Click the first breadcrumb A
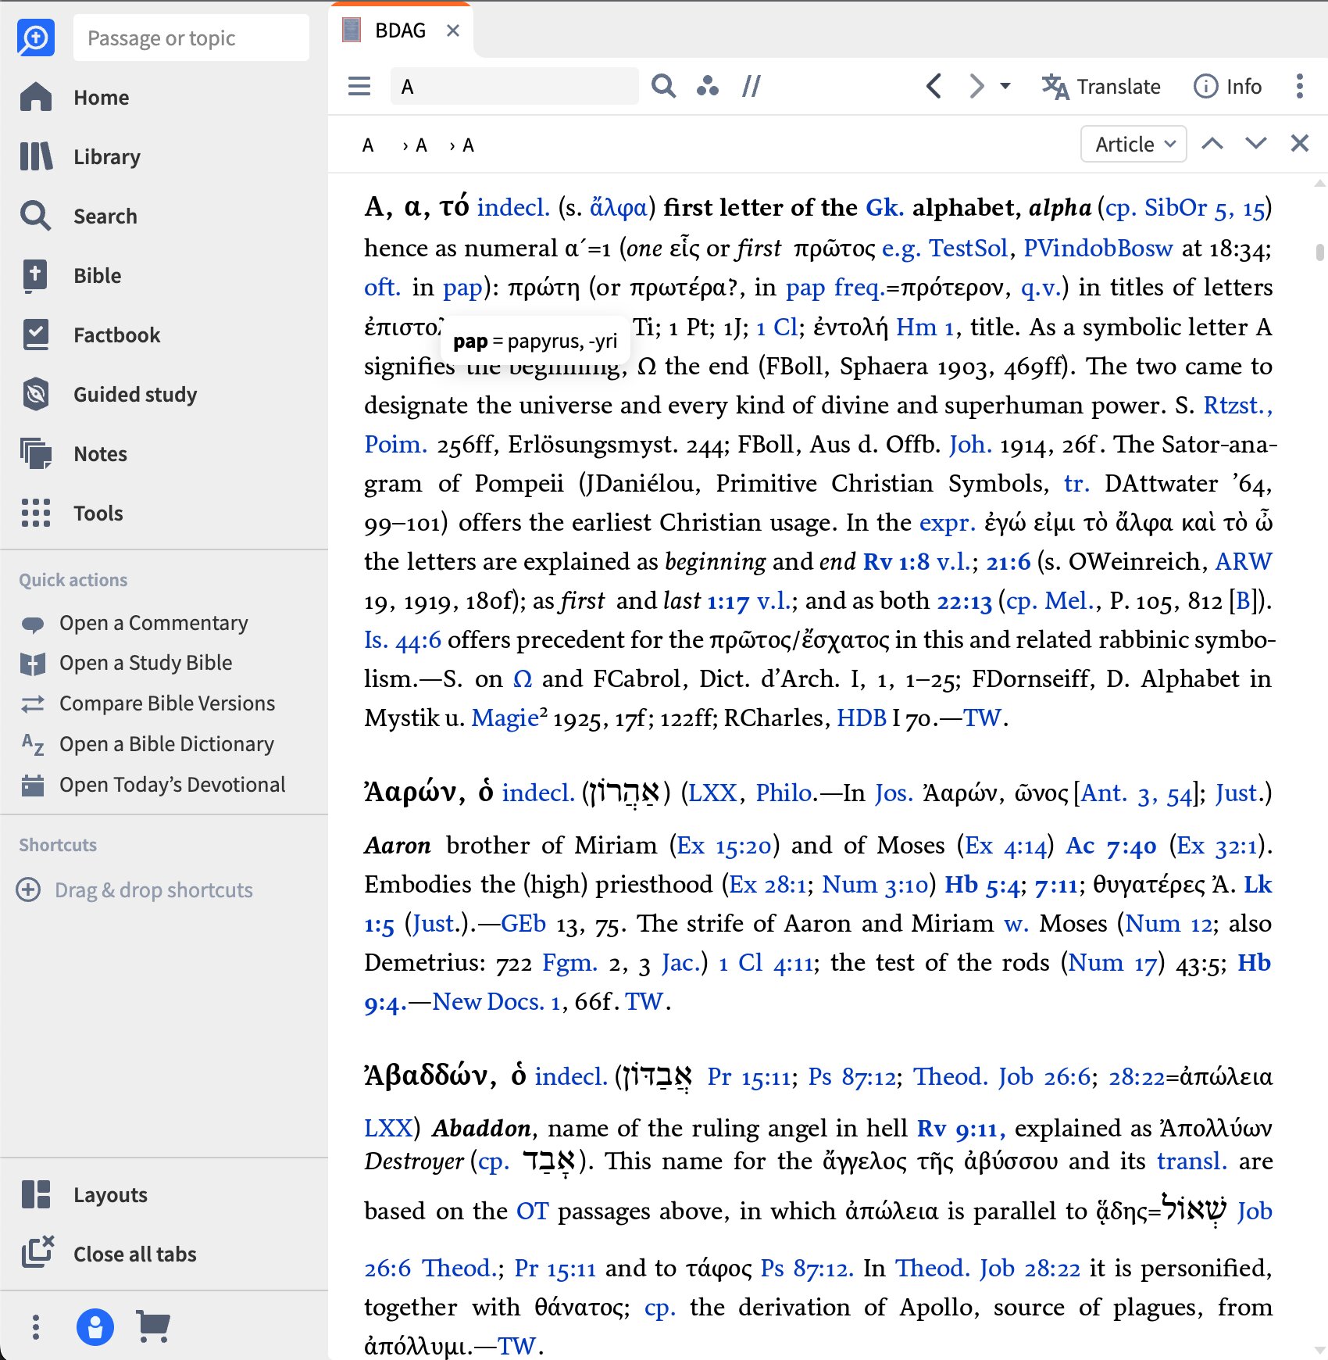Screen dimensions: 1328x1360 [x=368, y=145]
